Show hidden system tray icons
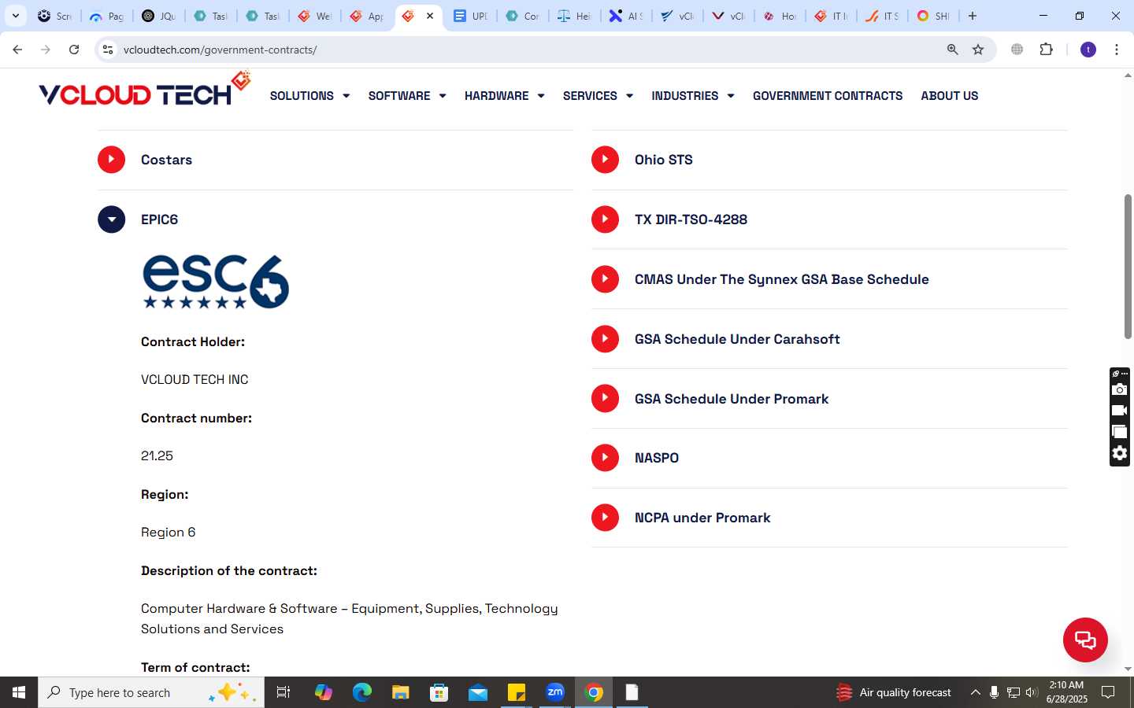1134x708 pixels. point(975,692)
